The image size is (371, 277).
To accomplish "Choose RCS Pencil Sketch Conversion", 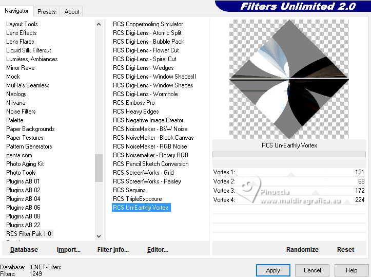I will pyautogui.click(x=151, y=164).
